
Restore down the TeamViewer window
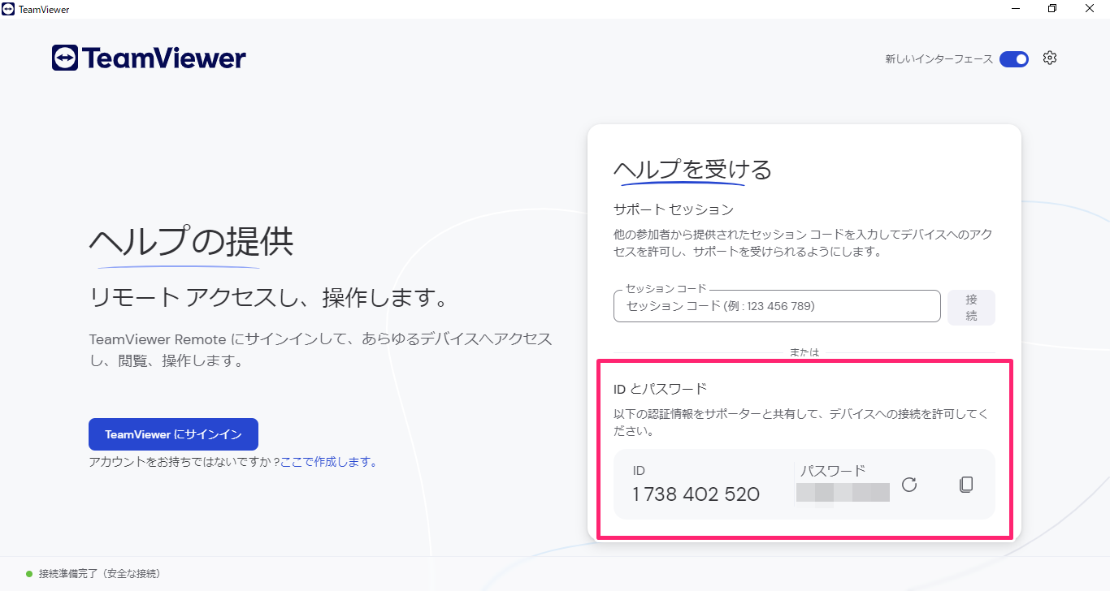[1052, 9]
